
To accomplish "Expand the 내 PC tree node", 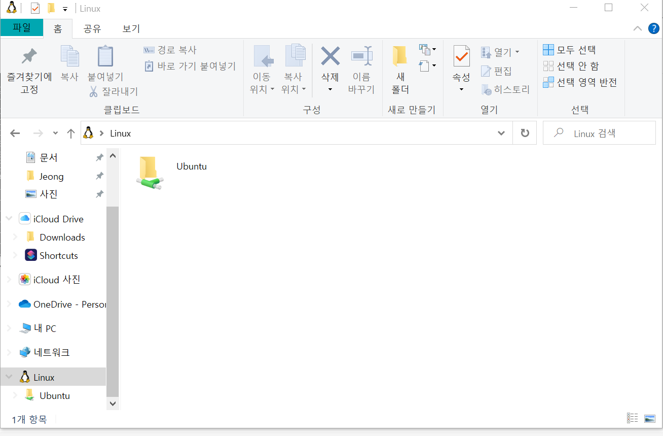I will (9, 328).
